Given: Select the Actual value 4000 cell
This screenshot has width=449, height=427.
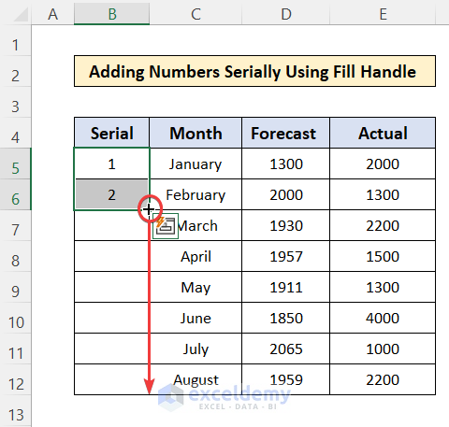Looking at the screenshot, I should click(383, 318).
